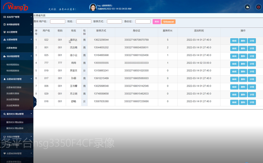This screenshot has width=263, height=163.
Task: Click timestamp 2022-03-14 02:33:00.0
Action: (199, 63)
